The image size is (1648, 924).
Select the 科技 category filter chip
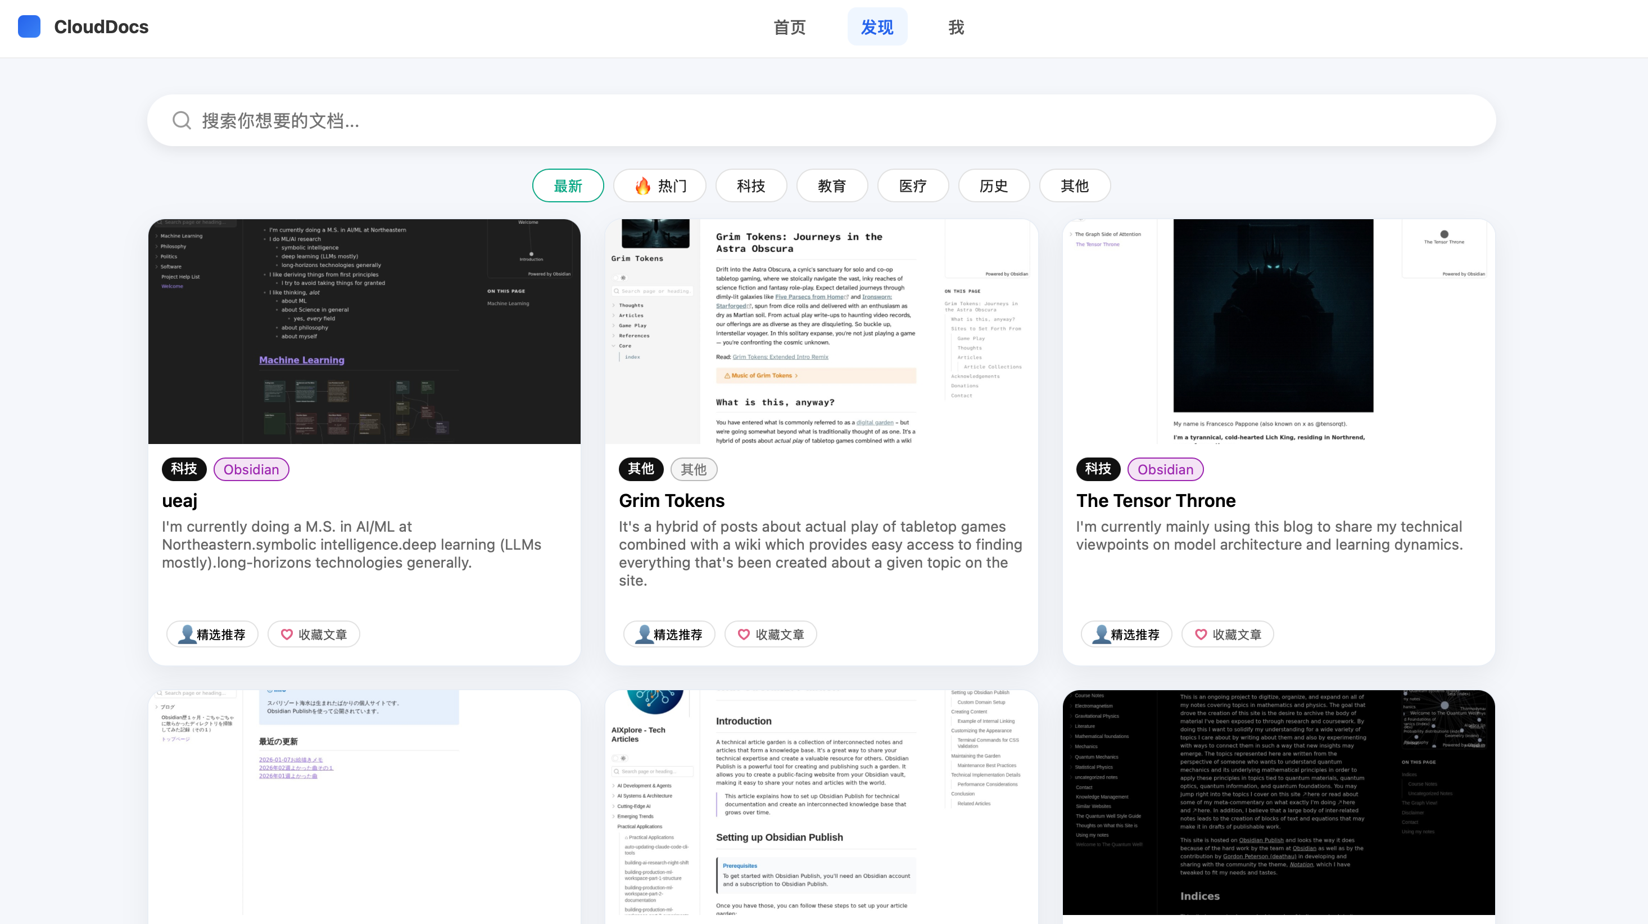click(750, 185)
